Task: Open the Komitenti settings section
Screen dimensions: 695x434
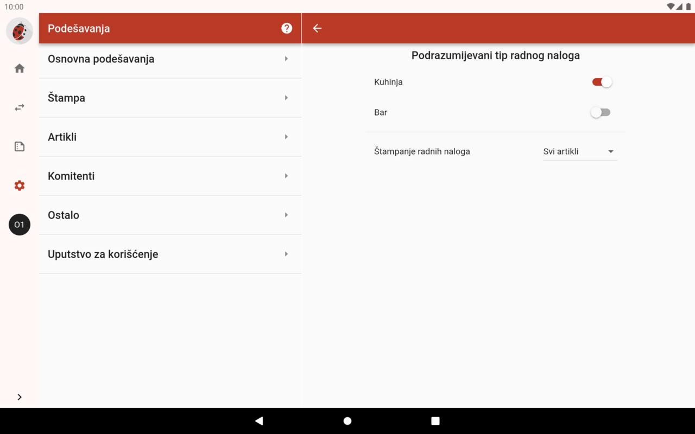Action: [170, 176]
